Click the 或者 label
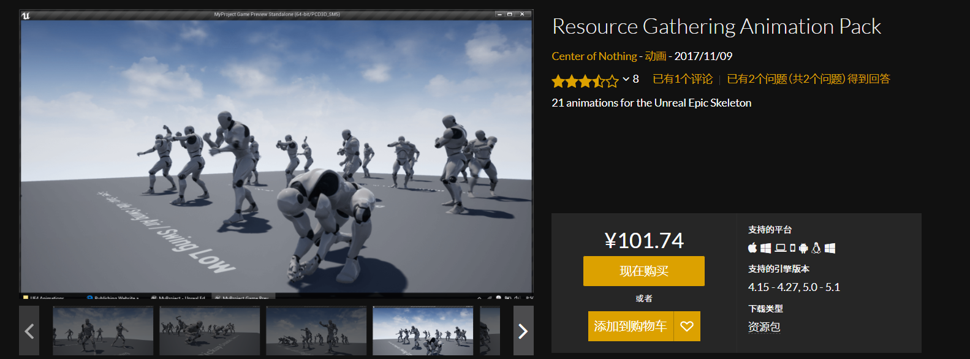 (644, 298)
